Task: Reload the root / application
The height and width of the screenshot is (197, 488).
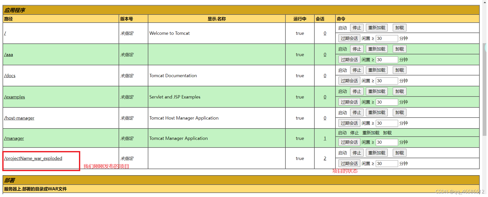Action: tap(377, 28)
